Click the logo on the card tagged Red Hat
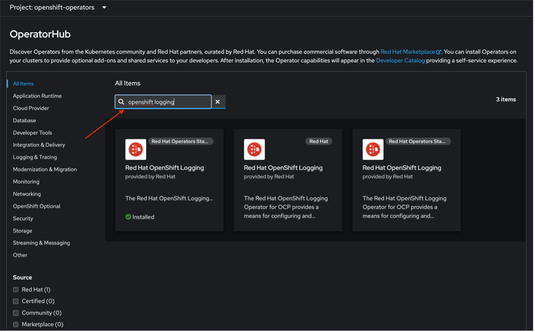The height and width of the screenshot is (332, 535). pyautogui.click(x=254, y=150)
